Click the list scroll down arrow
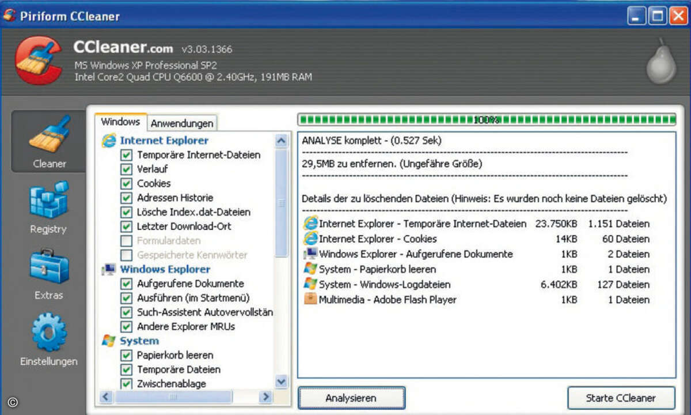This screenshot has height=415, width=691. coord(281,381)
